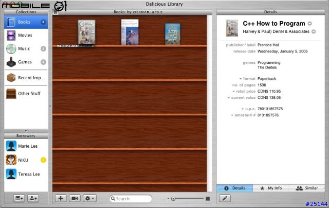Open the Recent Imports collection

click(26, 78)
